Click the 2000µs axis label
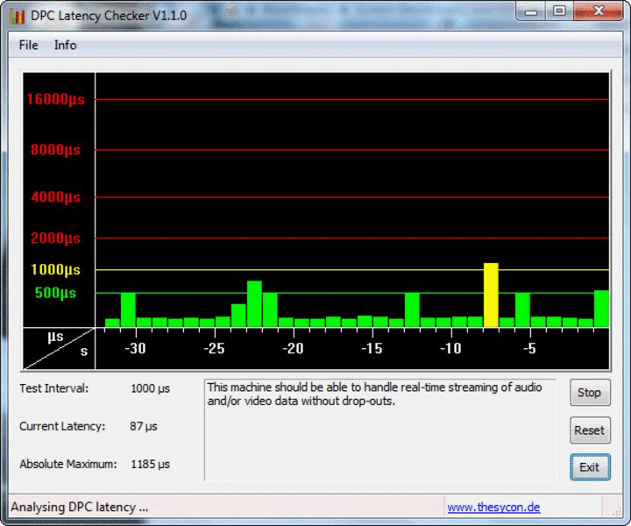The image size is (631, 526). [55, 238]
